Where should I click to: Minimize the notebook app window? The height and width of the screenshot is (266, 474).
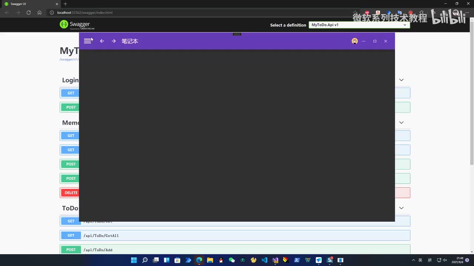pyautogui.click(x=364, y=41)
